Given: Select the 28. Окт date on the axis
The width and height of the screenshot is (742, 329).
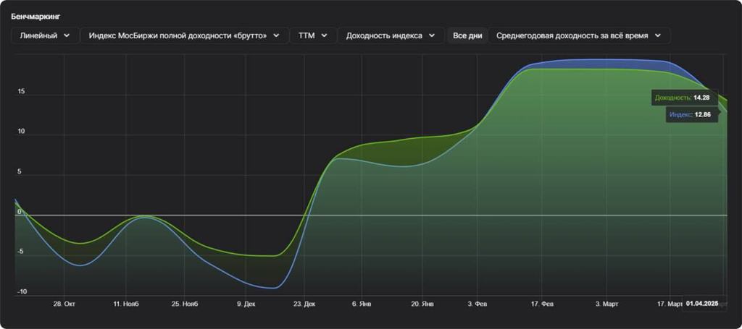Looking at the screenshot, I should (64, 305).
